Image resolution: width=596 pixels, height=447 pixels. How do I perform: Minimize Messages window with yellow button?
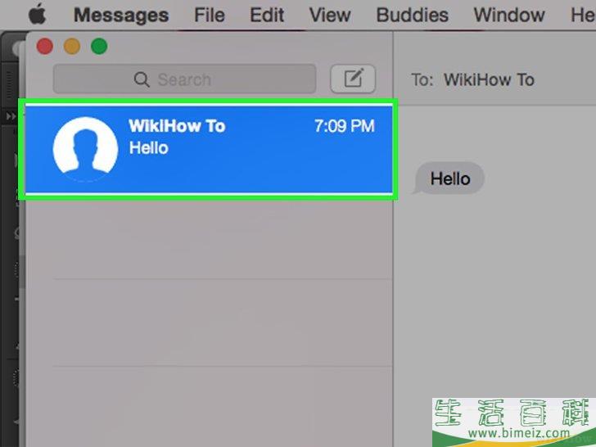[72, 47]
